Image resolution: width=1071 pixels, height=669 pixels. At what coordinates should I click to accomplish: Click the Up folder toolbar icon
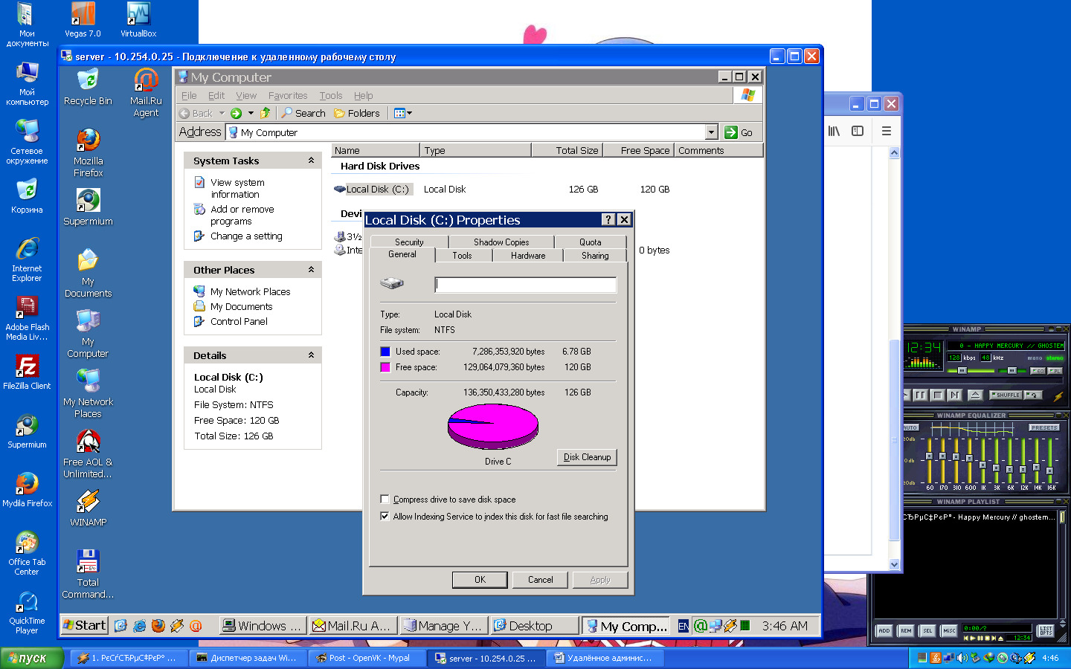tap(265, 113)
